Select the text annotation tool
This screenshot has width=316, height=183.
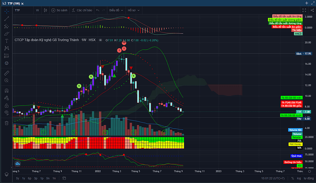click(x=6, y=41)
